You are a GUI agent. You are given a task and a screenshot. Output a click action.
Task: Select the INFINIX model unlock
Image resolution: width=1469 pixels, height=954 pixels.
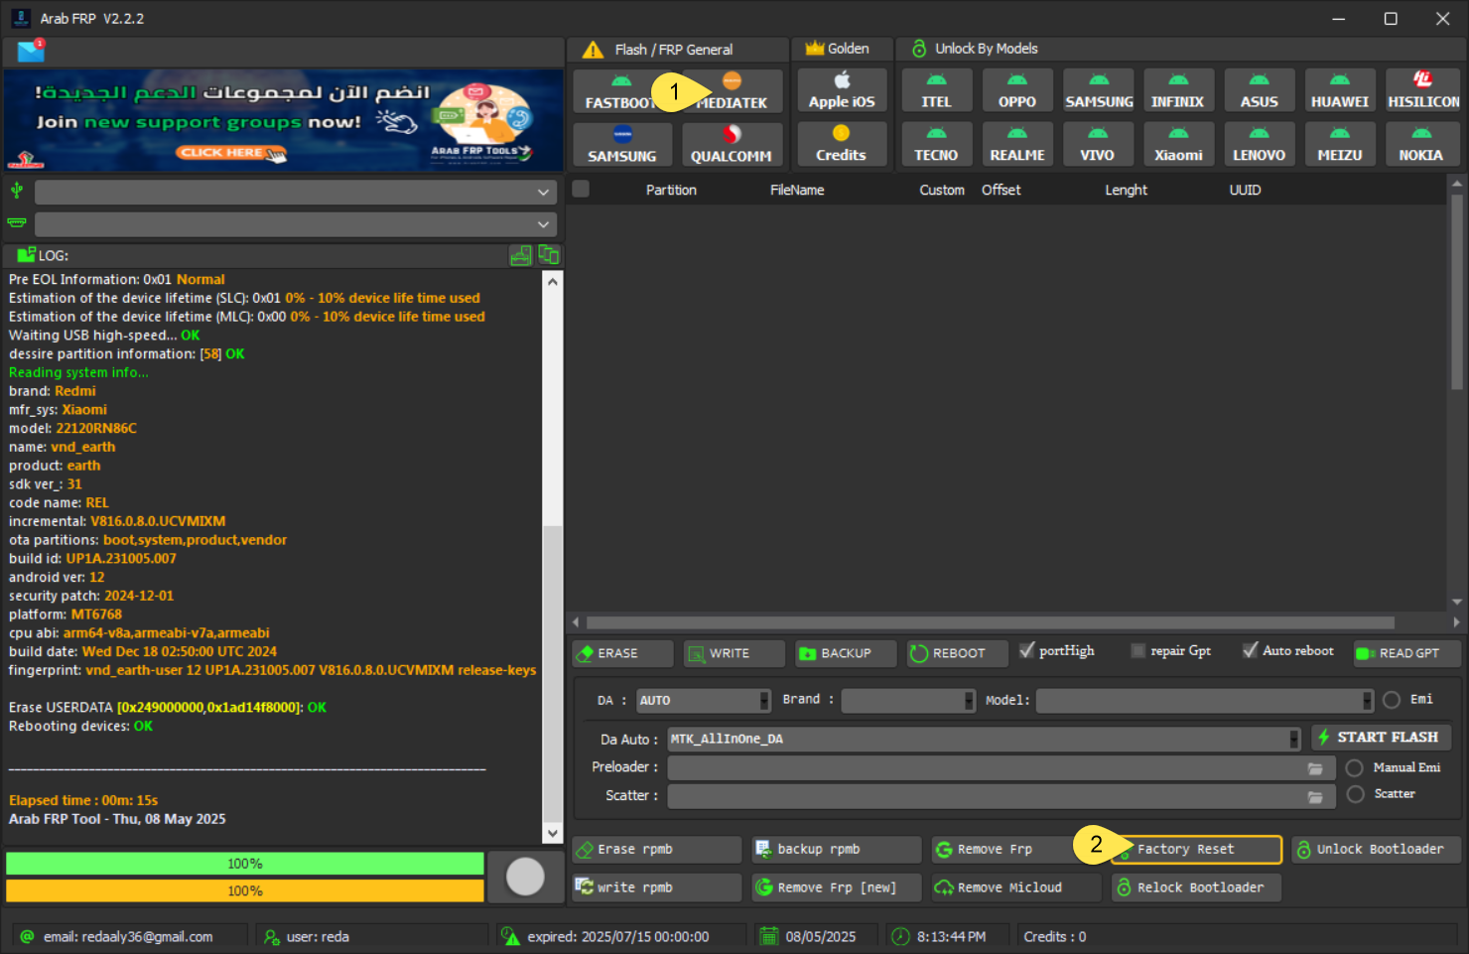pyautogui.click(x=1178, y=90)
